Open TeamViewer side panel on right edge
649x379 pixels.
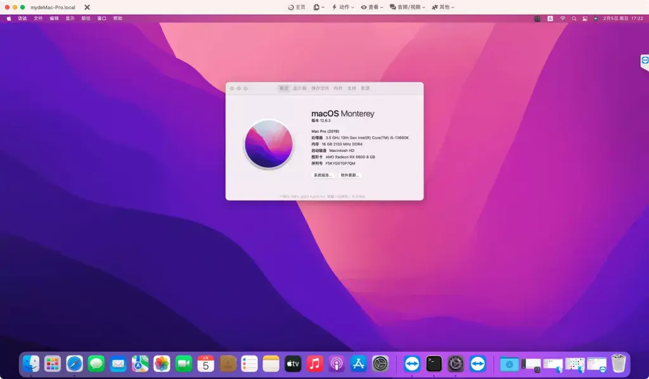pyautogui.click(x=645, y=61)
